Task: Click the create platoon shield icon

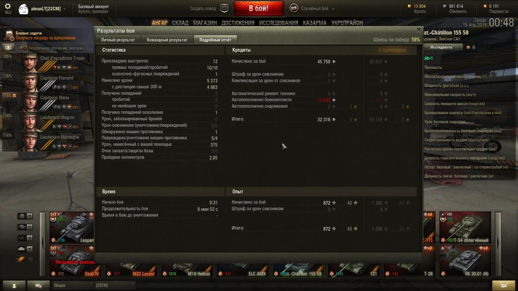Action: (x=224, y=8)
